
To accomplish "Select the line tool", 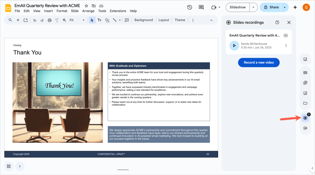I will 115,20.
